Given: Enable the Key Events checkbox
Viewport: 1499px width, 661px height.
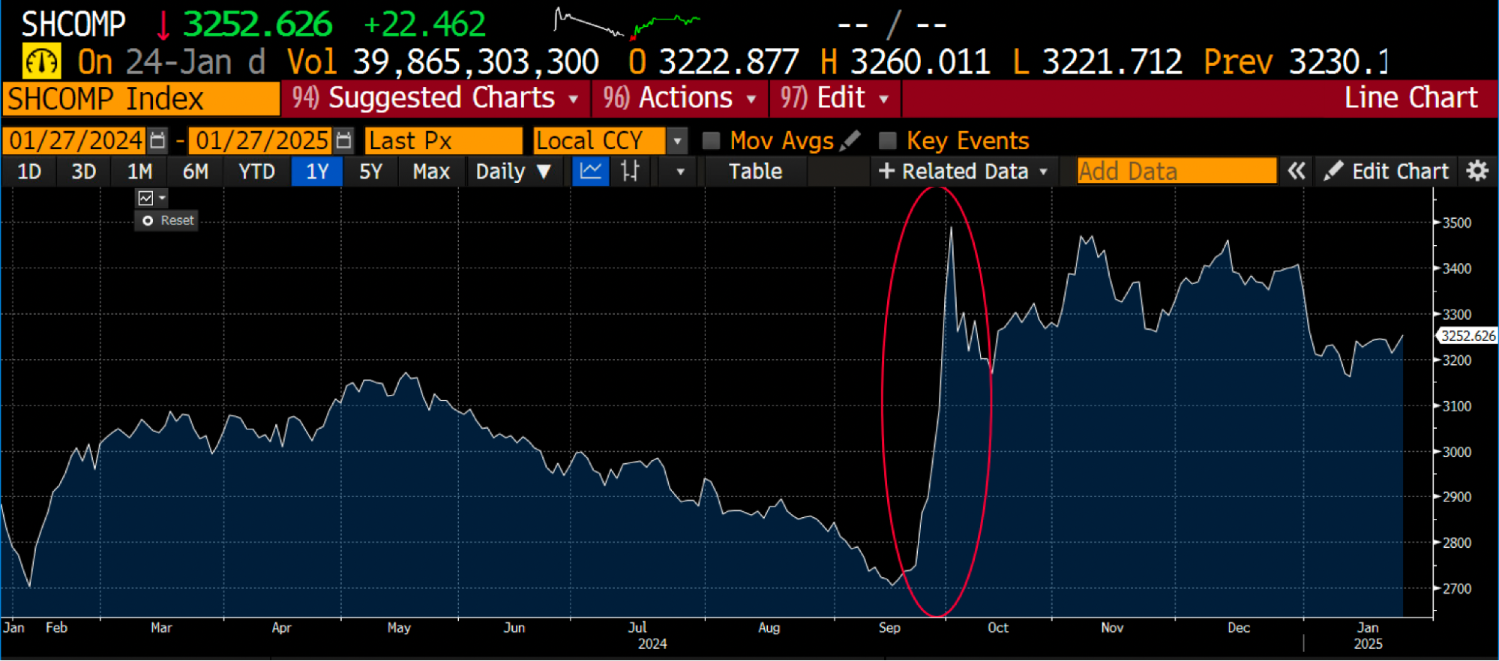Looking at the screenshot, I should pos(887,140).
